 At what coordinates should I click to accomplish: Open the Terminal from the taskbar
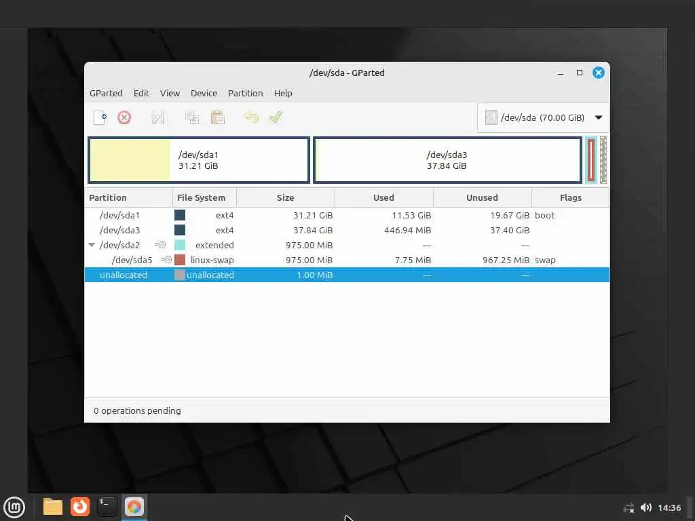pos(107,507)
